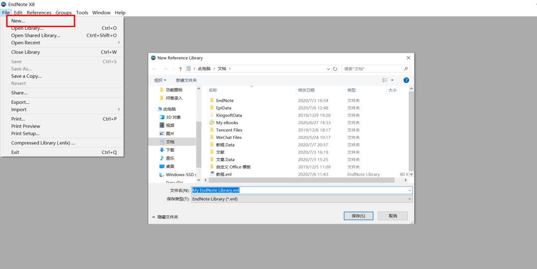
Task: Click the blue help question-mark icon
Action: [x=406, y=80]
